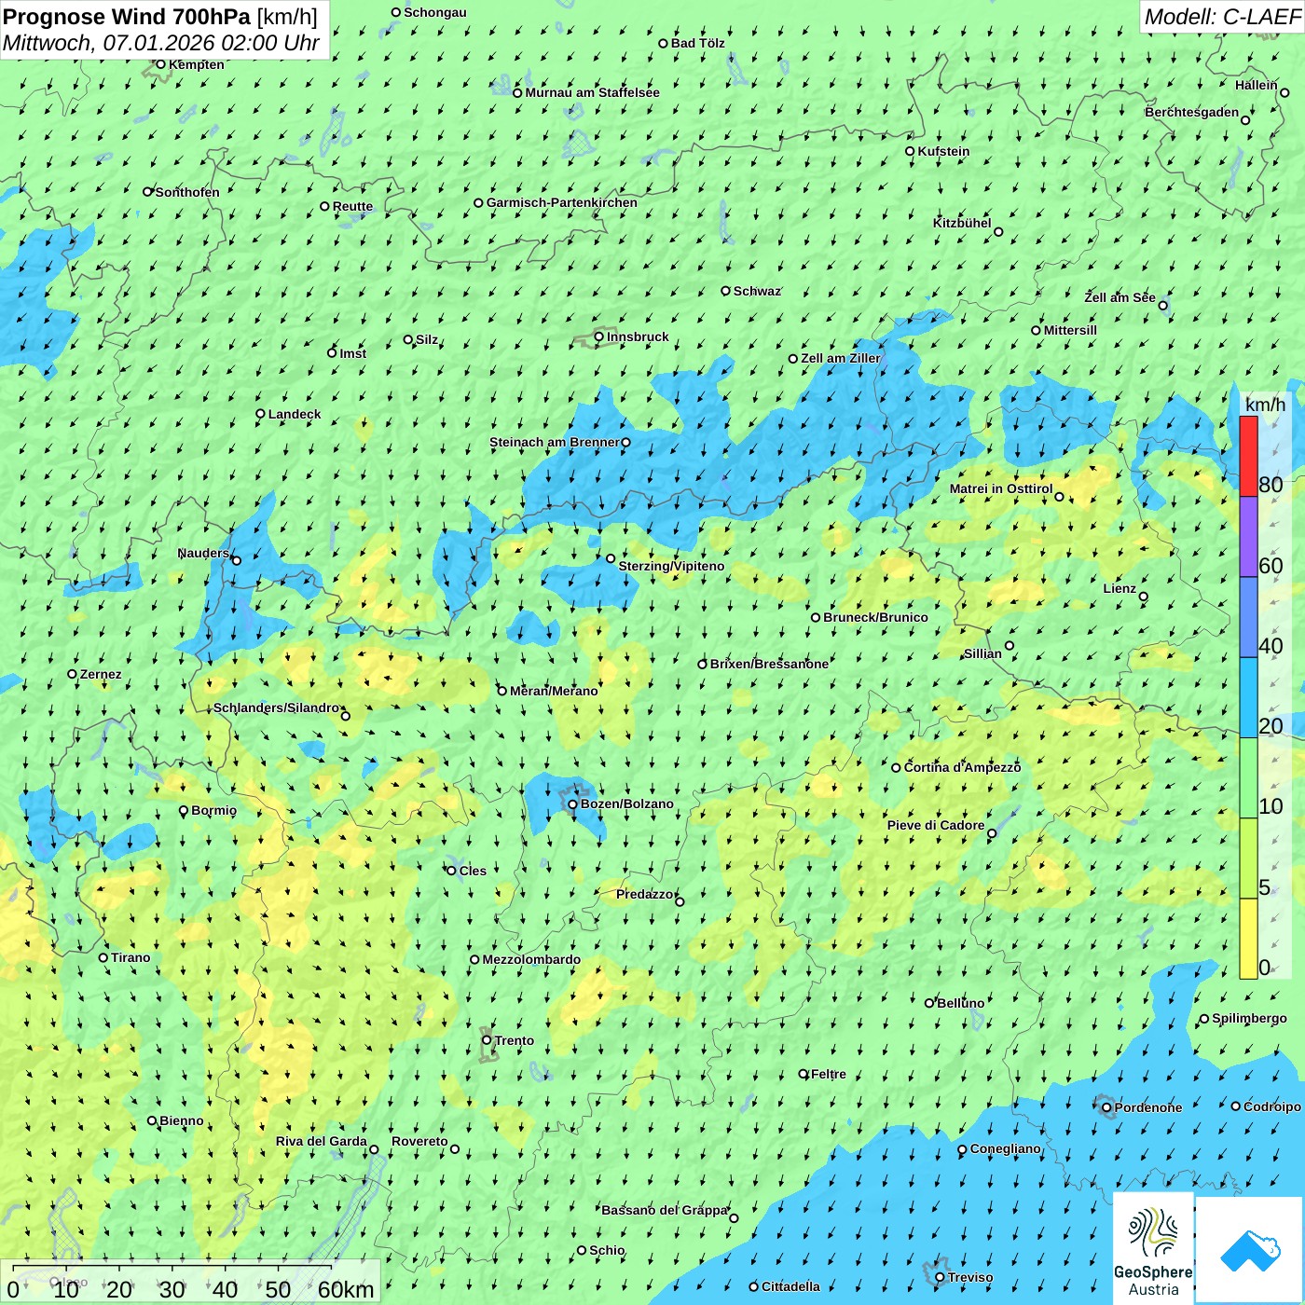
Task: Select the Lienz label
Action: 1120,588
